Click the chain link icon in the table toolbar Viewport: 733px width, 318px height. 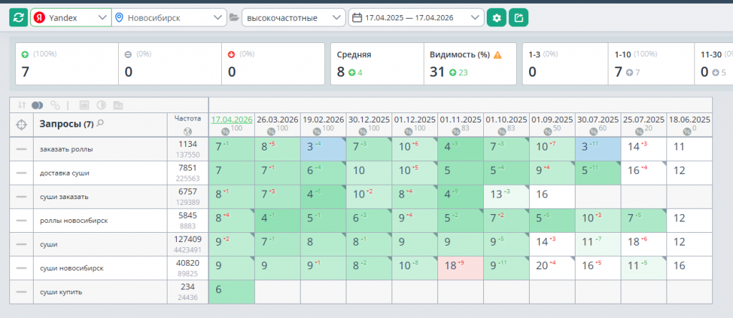point(55,105)
